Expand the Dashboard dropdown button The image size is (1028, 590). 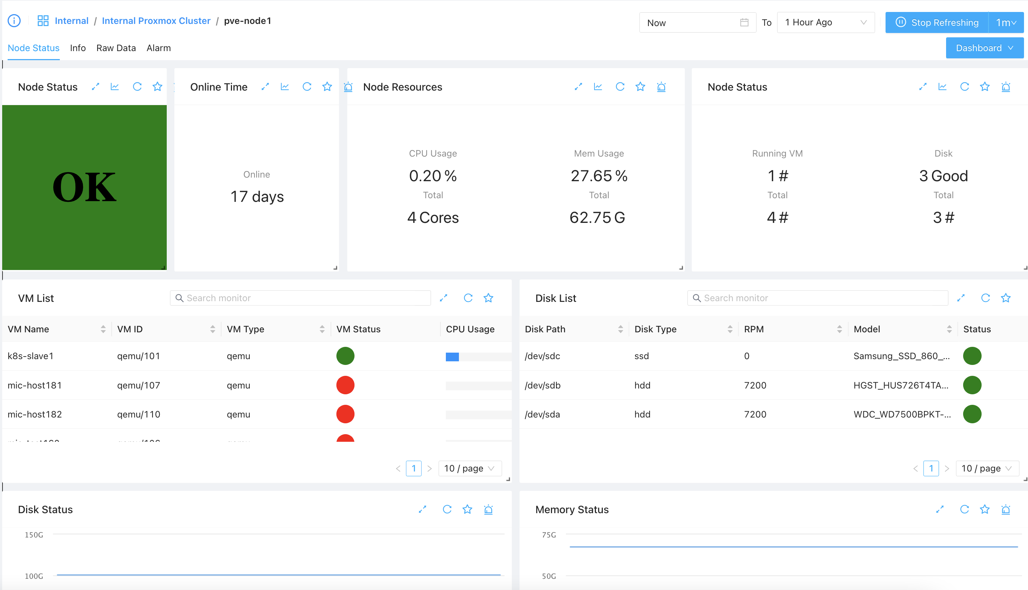click(x=985, y=48)
